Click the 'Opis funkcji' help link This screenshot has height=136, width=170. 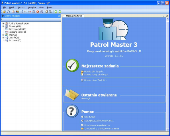pos(90,117)
